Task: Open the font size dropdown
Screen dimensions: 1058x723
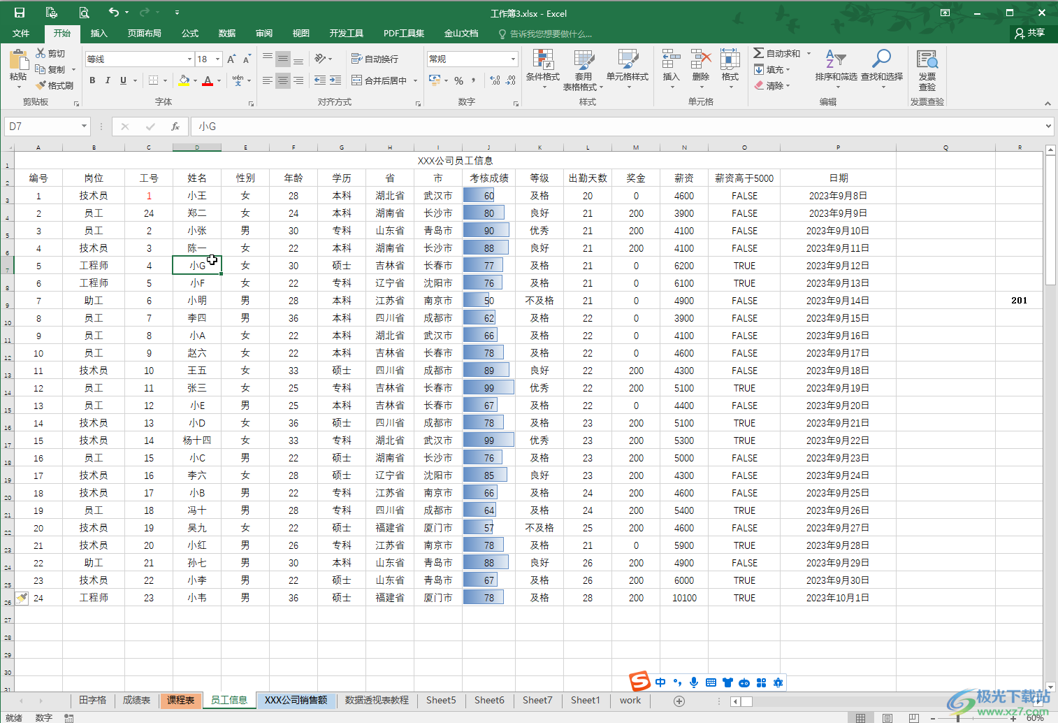Action: 218,59
